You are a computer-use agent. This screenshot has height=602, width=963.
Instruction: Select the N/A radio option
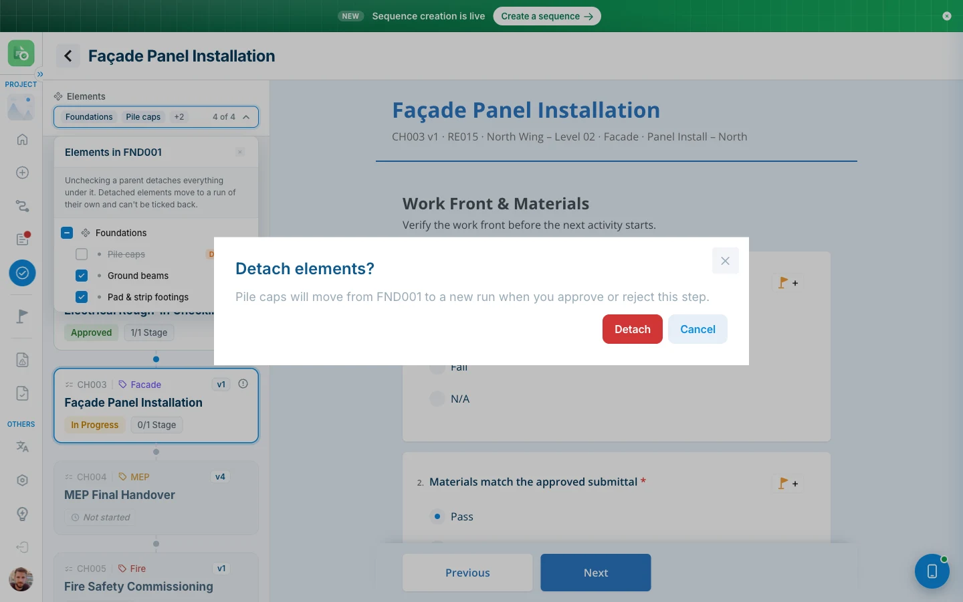[437, 399]
